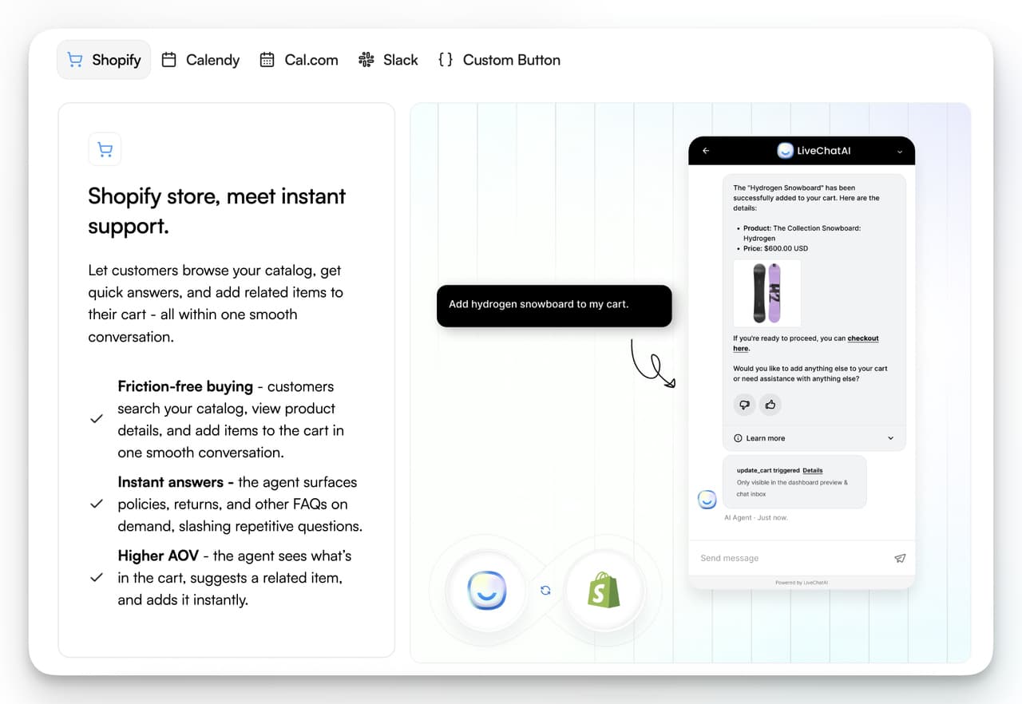The width and height of the screenshot is (1022, 704).
Task: Click the 'Higher AOV' bold label
Action: [x=158, y=556]
